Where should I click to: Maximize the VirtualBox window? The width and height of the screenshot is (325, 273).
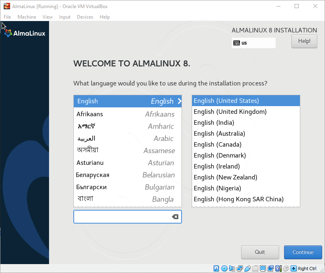(297, 6)
